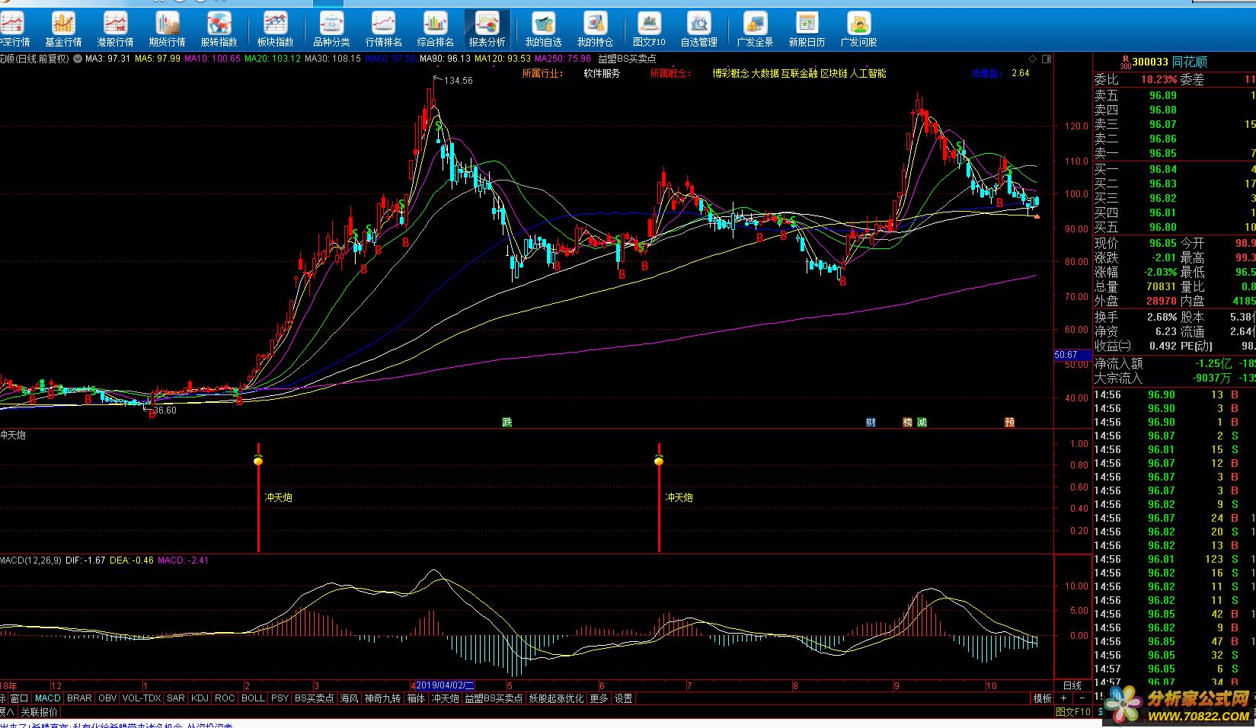Select the 海风 indicator tab
The image size is (1256, 728).
pos(349,698)
